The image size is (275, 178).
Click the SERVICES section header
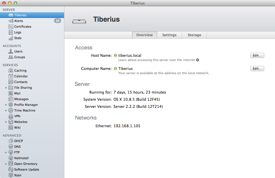[x=10, y=65]
